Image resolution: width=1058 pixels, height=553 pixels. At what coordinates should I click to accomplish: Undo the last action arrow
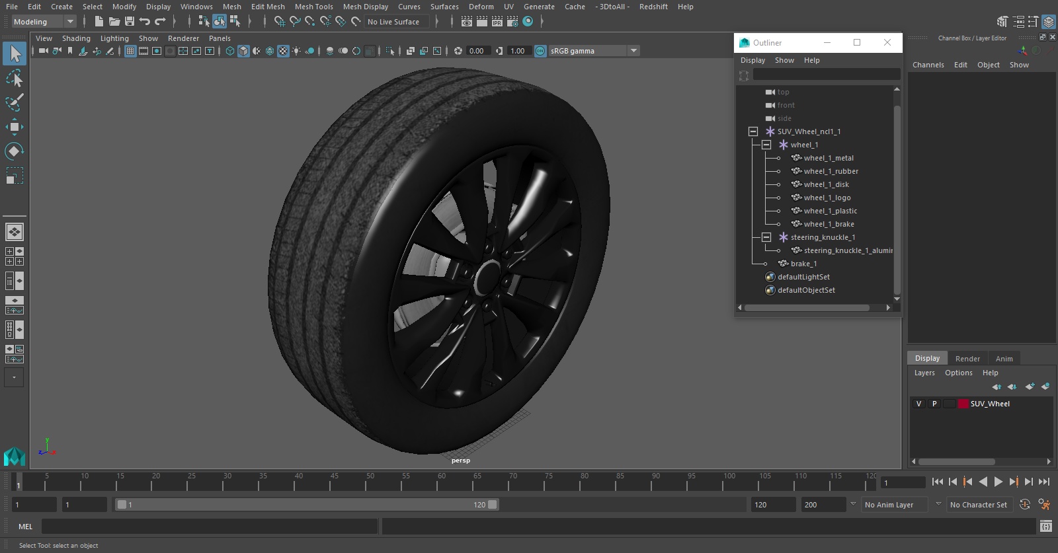145,22
